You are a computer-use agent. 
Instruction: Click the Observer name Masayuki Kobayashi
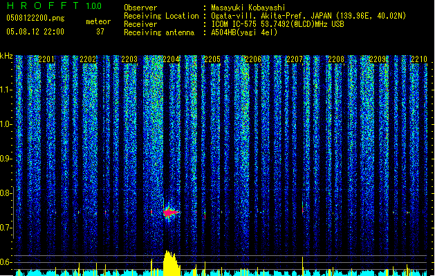coord(248,8)
